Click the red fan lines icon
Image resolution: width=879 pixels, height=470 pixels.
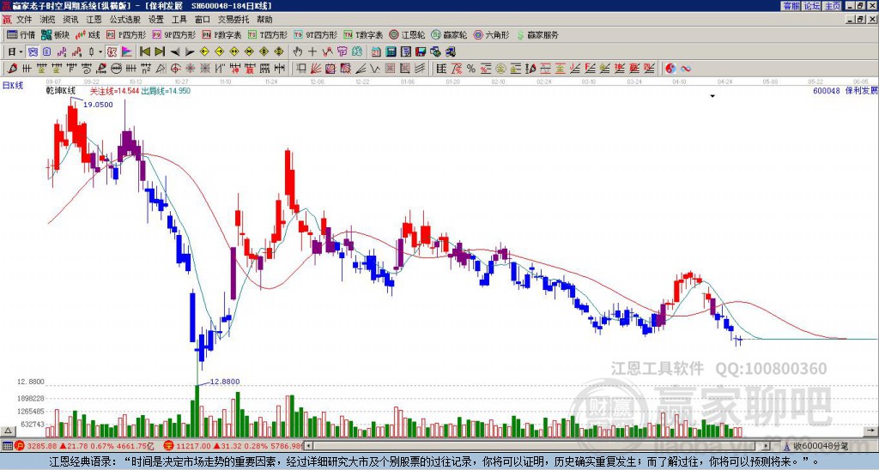tap(316, 69)
